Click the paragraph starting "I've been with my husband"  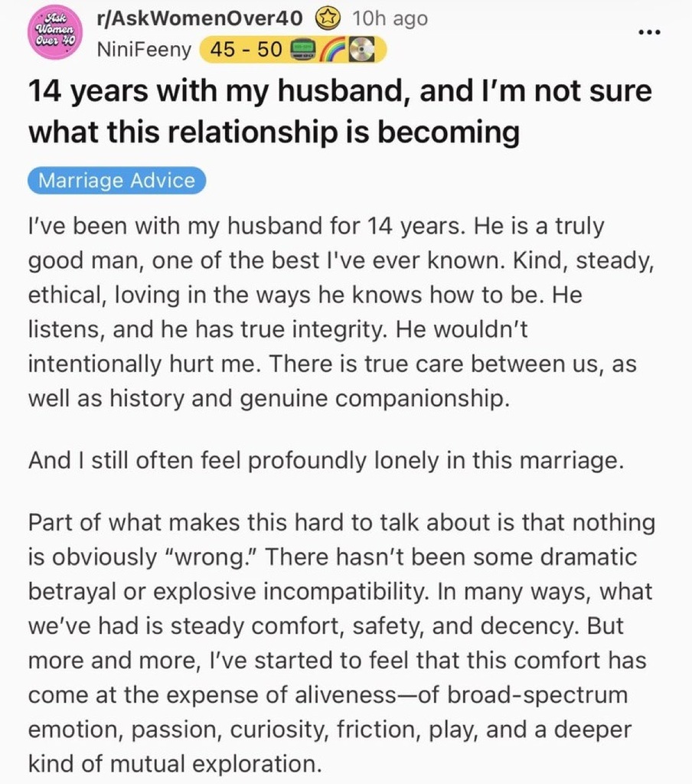(335, 313)
